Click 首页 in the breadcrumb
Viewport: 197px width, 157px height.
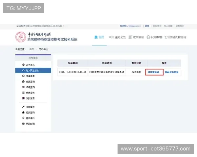[32, 49]
